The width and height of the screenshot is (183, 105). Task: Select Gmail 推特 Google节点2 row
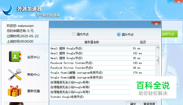pos(103,53)
